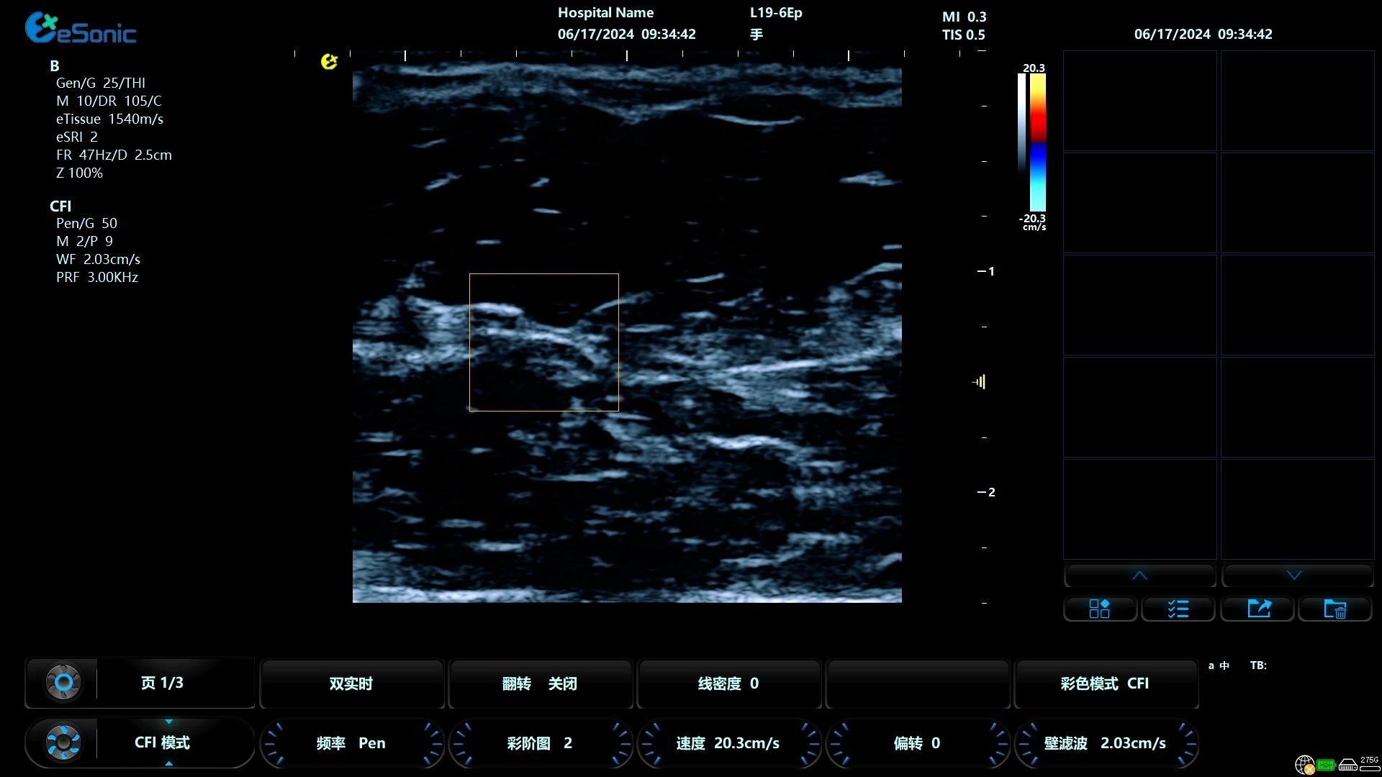The height and width of the screenshot is (777, 1382).
Task: Click the eSonic logo
Action: pyautogui.click(x=81, y=29)
